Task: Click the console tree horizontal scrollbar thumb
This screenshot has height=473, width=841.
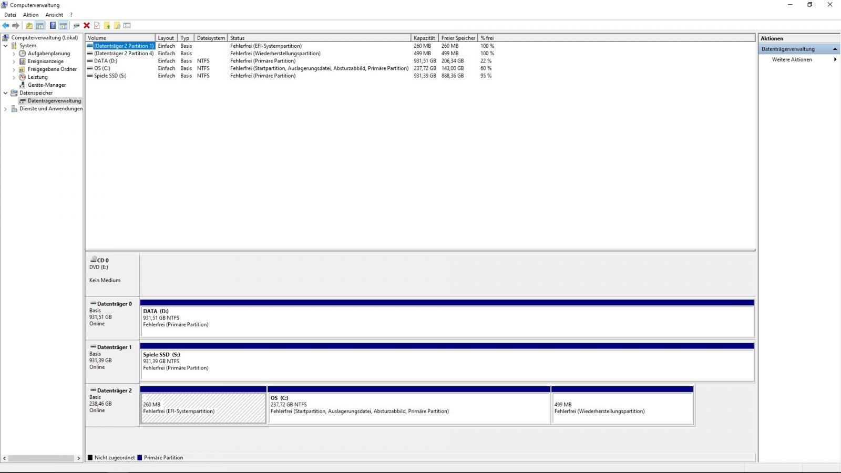Action: pyautogui.click(x=40, y=458)
